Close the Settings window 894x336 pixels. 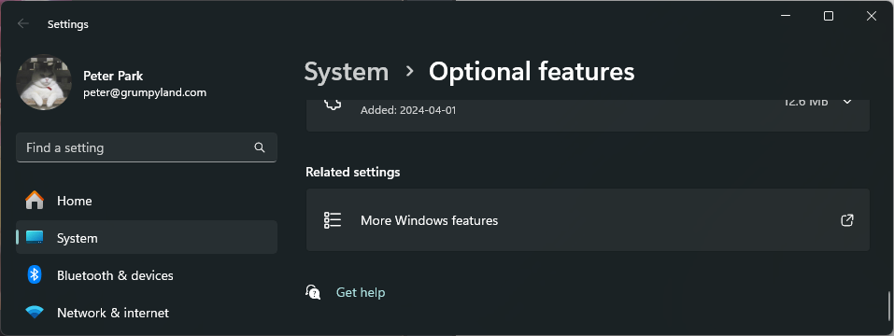coord(872,17)
